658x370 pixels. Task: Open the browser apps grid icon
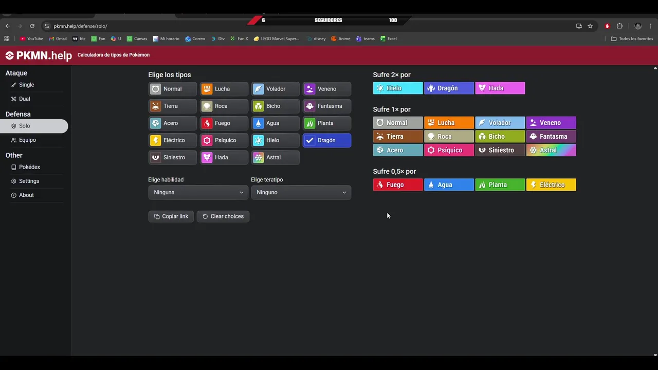pyautogui.click(x=7, y=39)
